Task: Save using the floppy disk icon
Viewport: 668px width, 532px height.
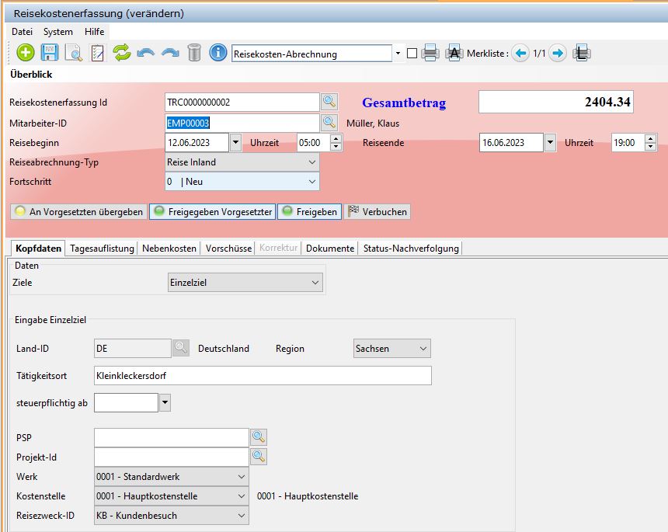Action: pos(50,53)
